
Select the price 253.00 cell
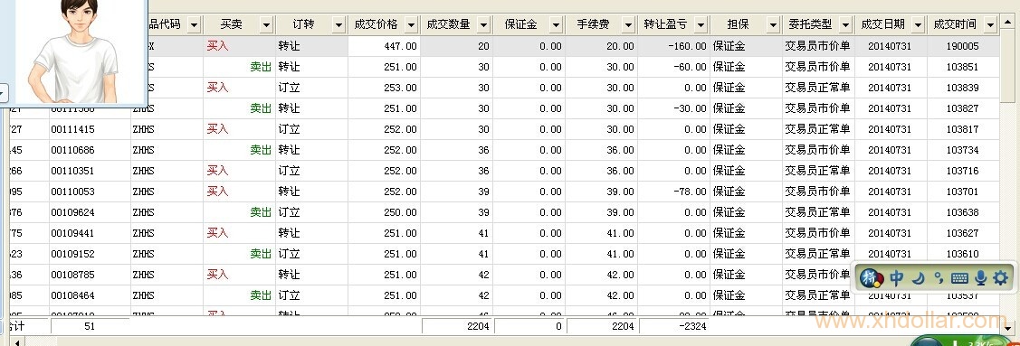pyautogui.click(x=384, y=88)
